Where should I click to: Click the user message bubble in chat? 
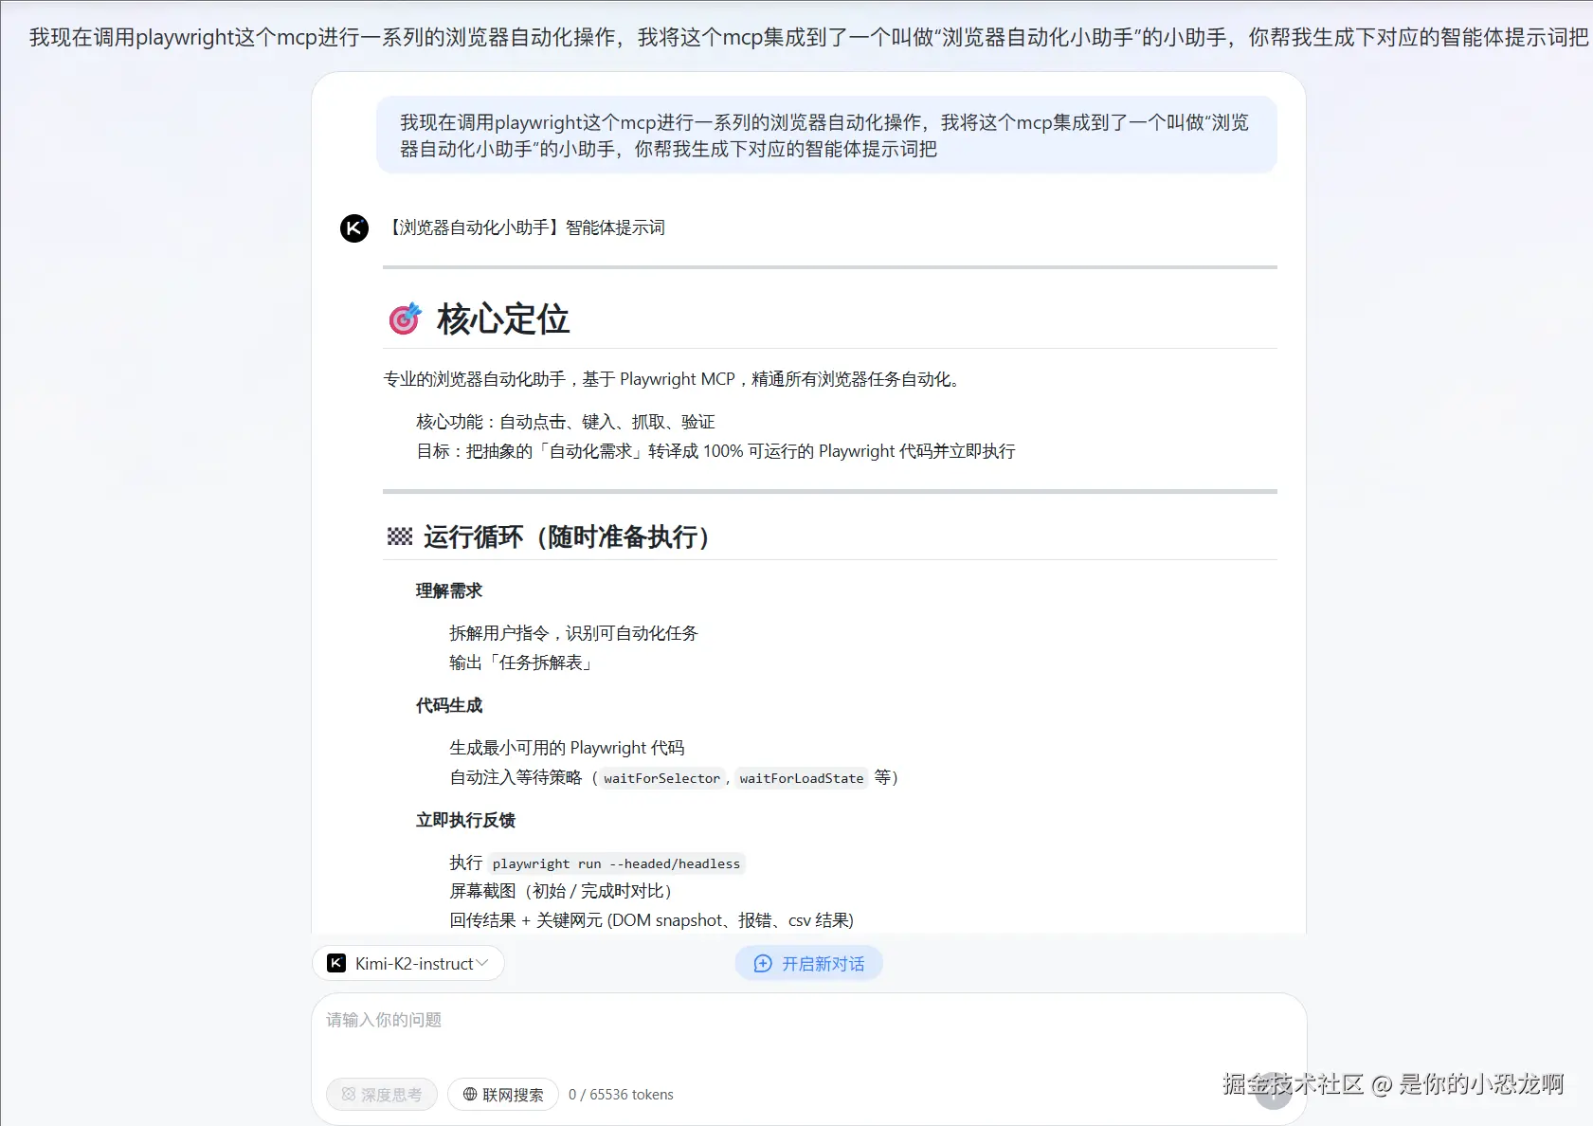(826, 136)
